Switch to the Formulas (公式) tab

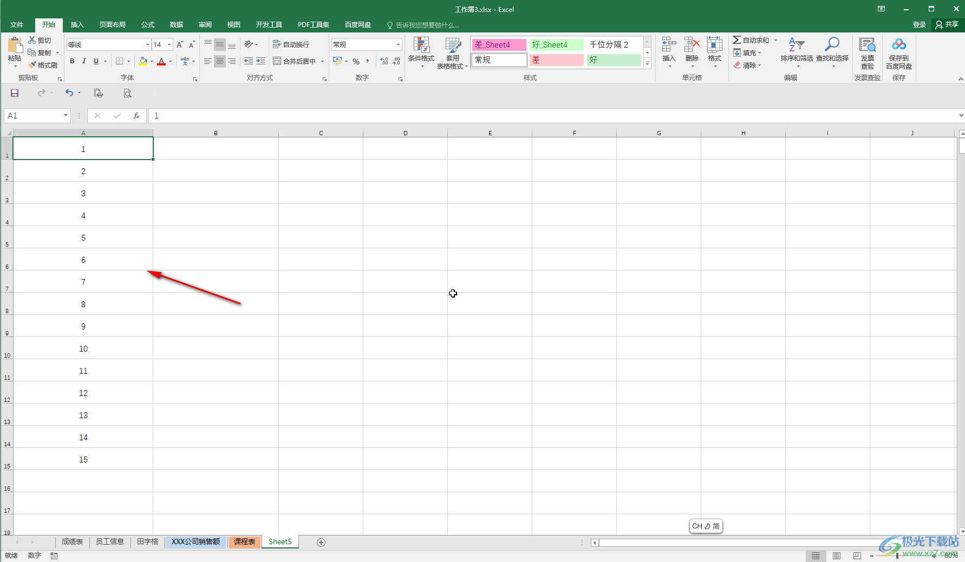pyautogui.click(x=148, y=25)
